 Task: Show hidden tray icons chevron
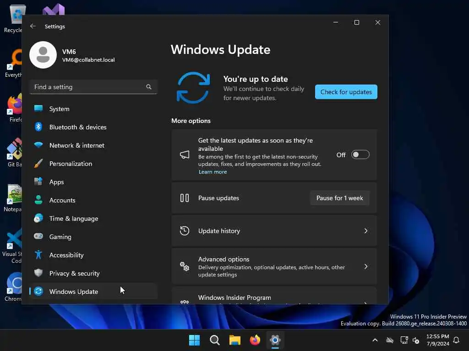click(x=375, y=340)
